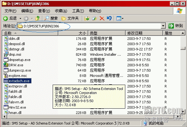Click the red Delete X icon
Screen dimensions: 187x127
[x=102, y=18]
